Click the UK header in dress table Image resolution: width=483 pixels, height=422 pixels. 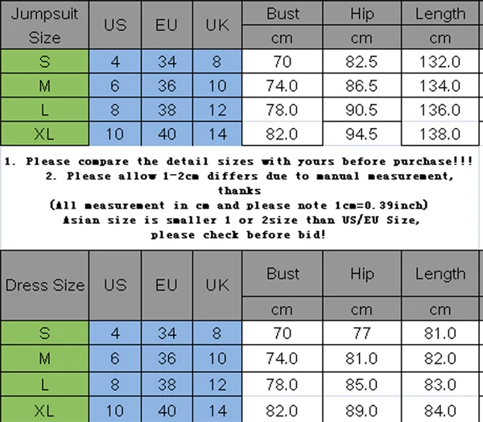217,285
